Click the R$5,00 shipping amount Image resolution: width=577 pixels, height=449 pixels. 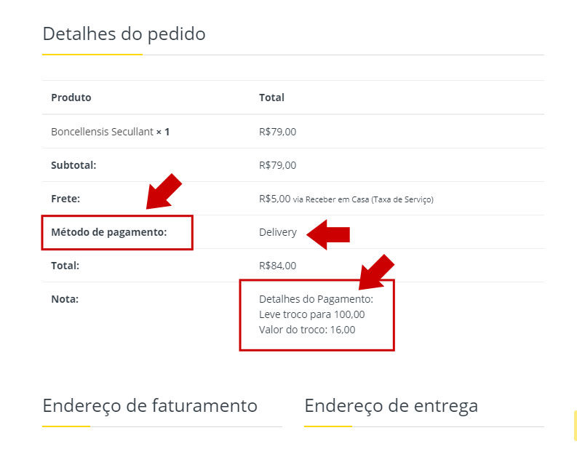coord(274,198)
